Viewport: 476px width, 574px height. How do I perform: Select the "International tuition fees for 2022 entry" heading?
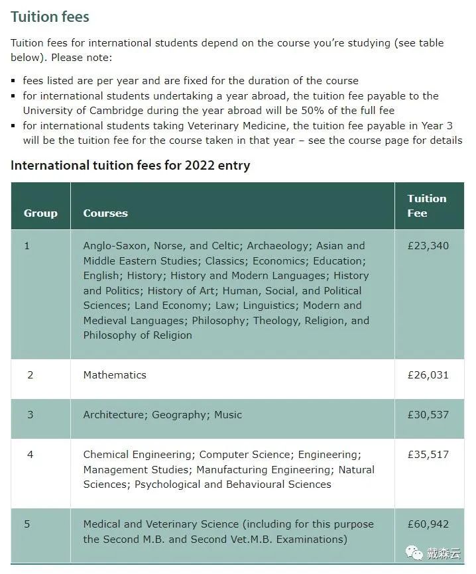coord(130,165)
